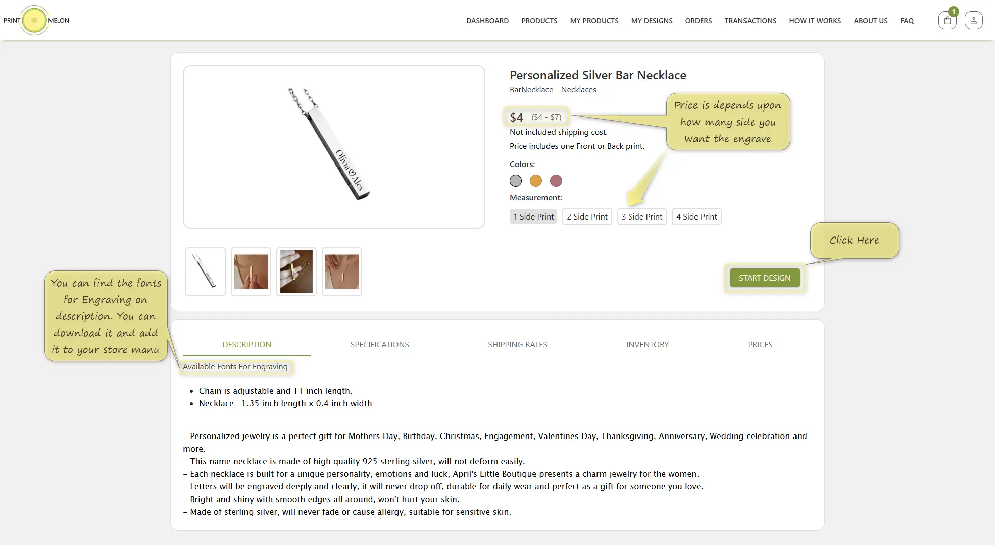Switch to the Inventory tab
Screen dimensions: 995x545
click(648, 344)
